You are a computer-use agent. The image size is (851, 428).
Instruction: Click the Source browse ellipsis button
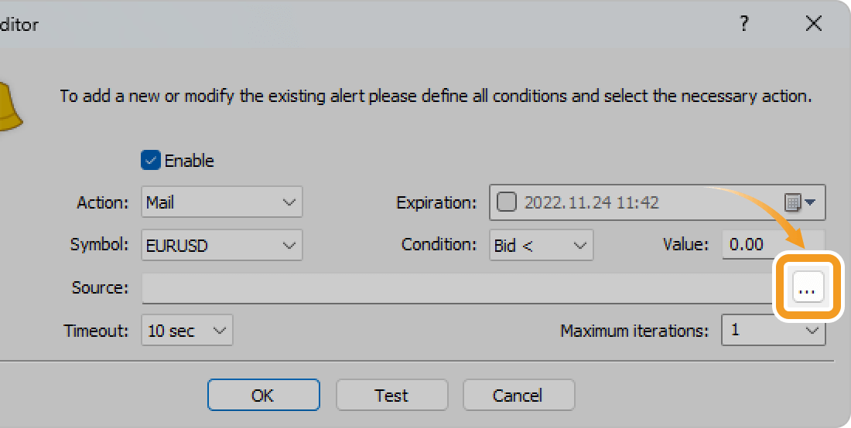pyautogui.click(x=807, y=288)
